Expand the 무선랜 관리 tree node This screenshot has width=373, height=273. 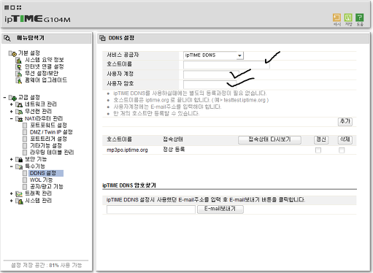[x=11, y=112]
